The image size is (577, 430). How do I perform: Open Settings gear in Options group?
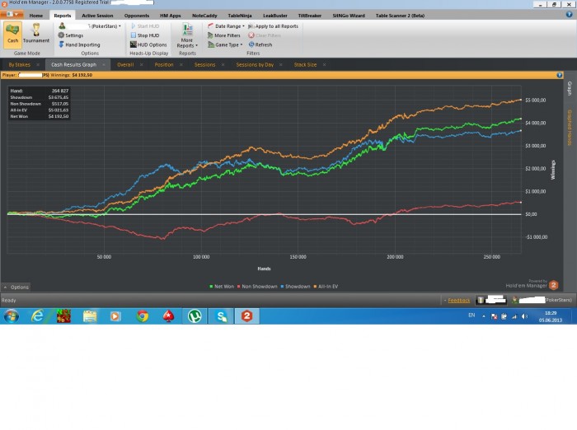[71, 35]
